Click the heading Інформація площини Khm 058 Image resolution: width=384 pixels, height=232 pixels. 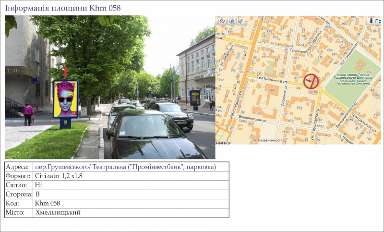(x=63, y=8)
